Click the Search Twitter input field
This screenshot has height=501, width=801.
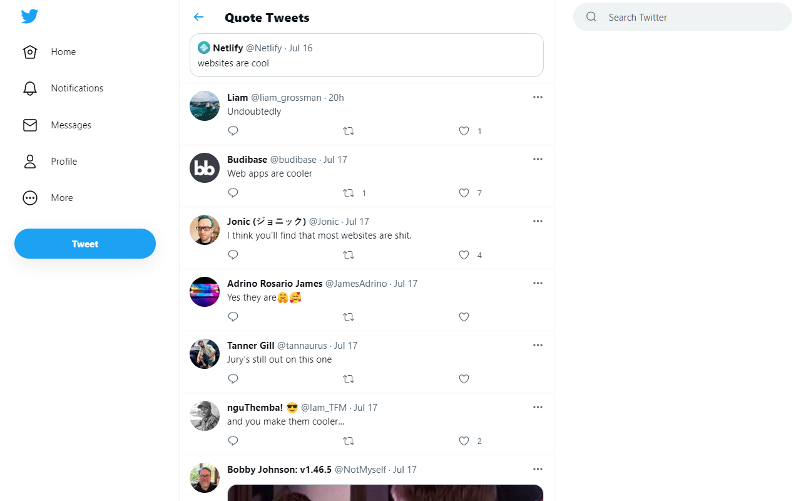pos(682,17)
